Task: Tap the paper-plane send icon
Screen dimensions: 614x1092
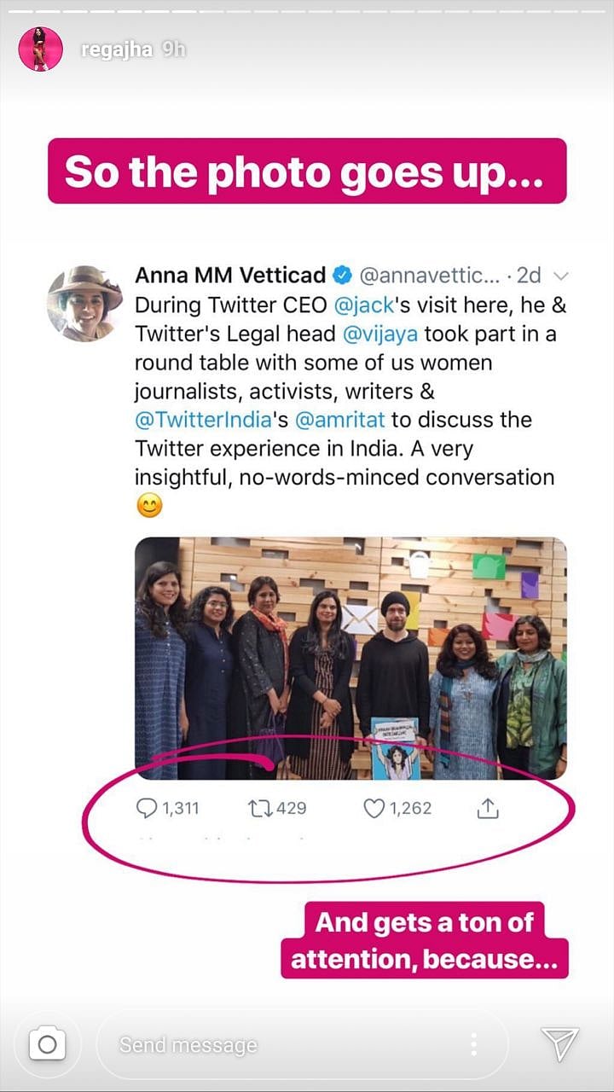Action: (x=560, y=1043)
